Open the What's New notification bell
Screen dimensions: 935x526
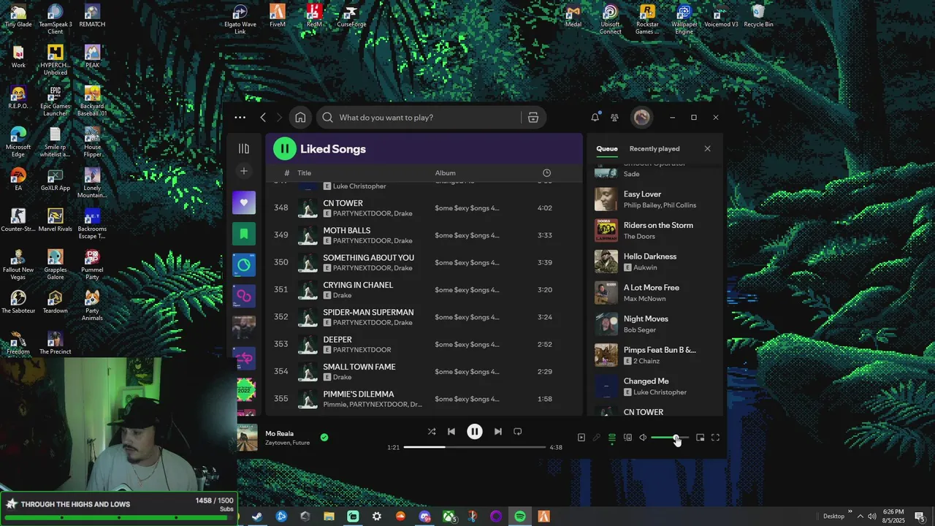pos(595,117)
